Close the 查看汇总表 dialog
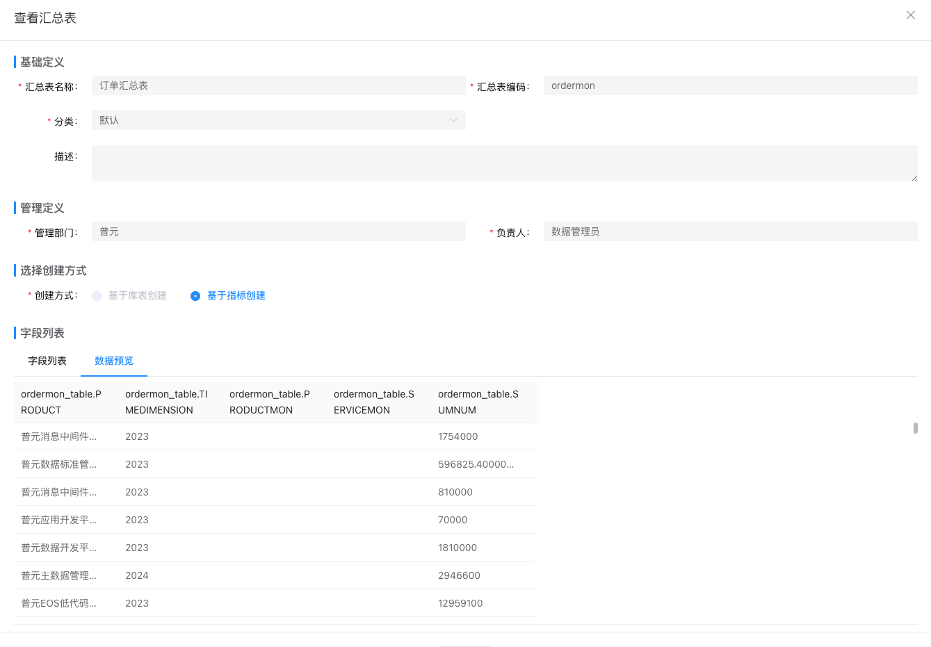Image resolution: width=931 pixels, height=647 pixels. click(x=910, y=15)
